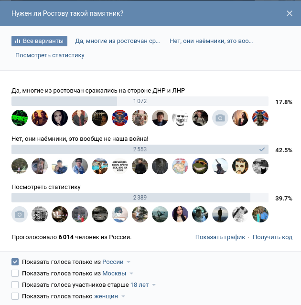The image size is (301, 305).
Task: Check the 'Показать голоса только женщин' box
Action: click(15, 296)
